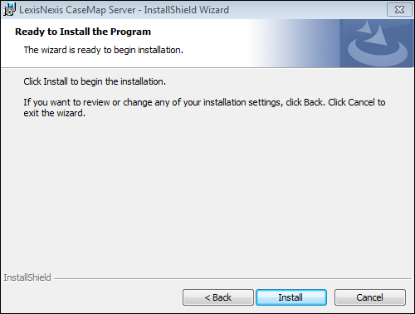The height and width of the screenshot is (314, 415).
Task: Click the installer icon in the title bar
Action: tap(9, 9)
